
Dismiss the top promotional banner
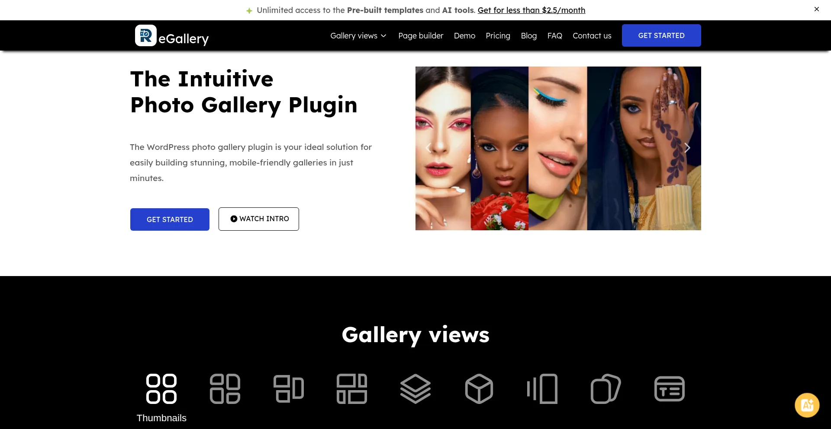pos(816,9)
